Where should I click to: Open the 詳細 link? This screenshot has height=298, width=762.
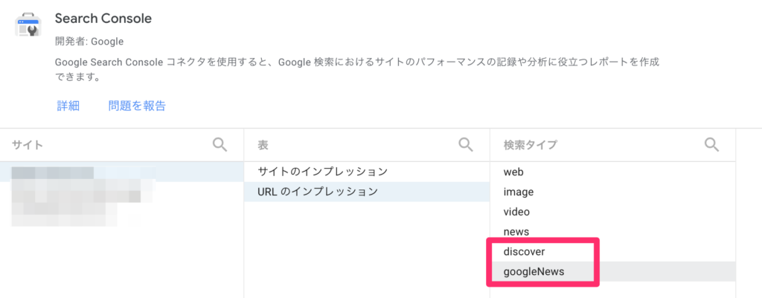coord(68,106)
